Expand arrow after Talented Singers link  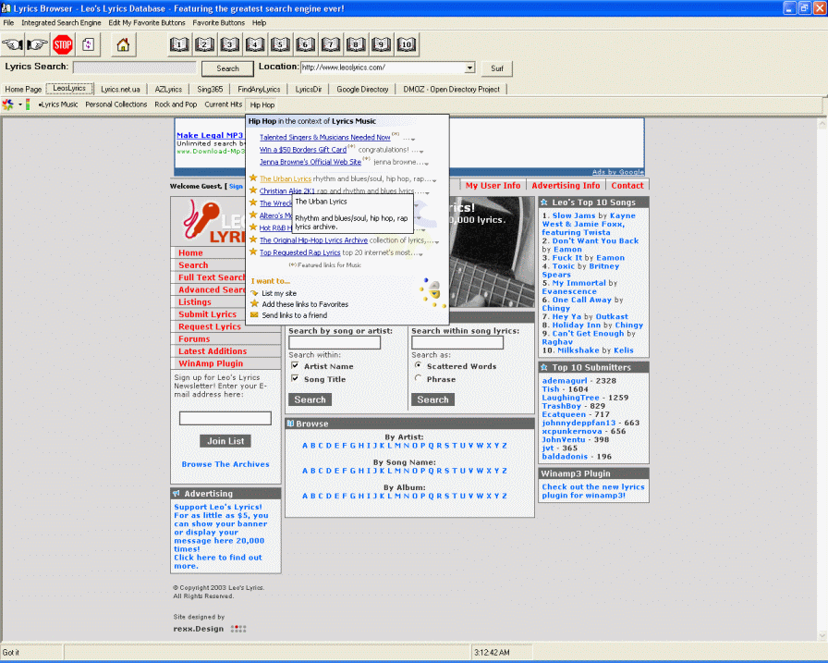[x=413, y=140]
